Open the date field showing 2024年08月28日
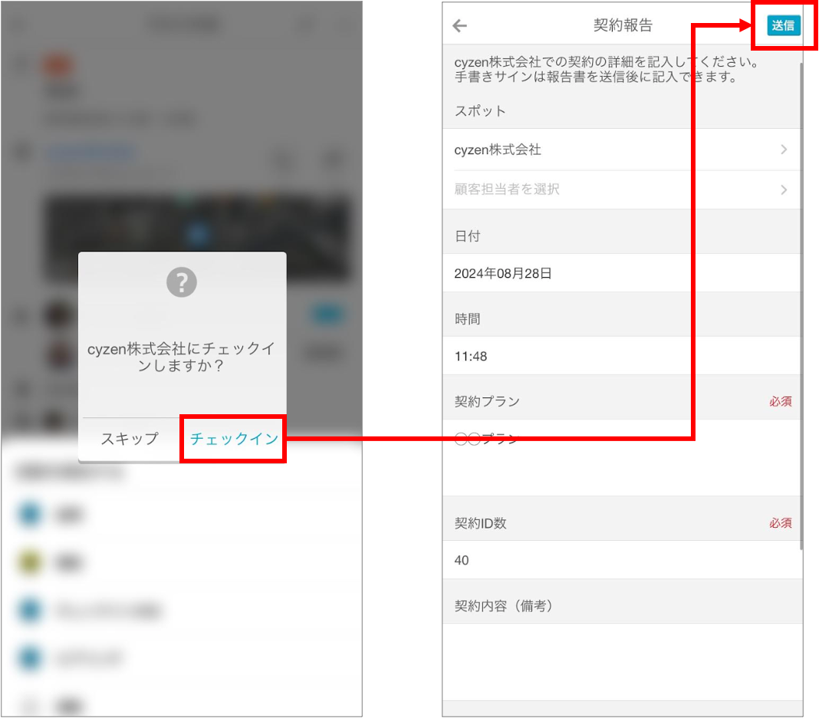Image resolution: width=819 pixels, height=718 pixels. coord(622,273)
